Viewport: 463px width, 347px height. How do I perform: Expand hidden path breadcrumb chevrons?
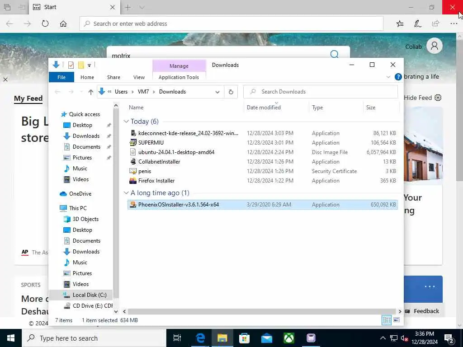tap(109, 92)
